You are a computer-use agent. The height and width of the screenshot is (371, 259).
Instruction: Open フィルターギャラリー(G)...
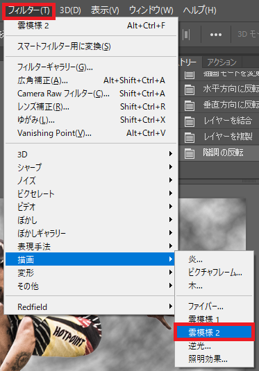tap(91, 67)
